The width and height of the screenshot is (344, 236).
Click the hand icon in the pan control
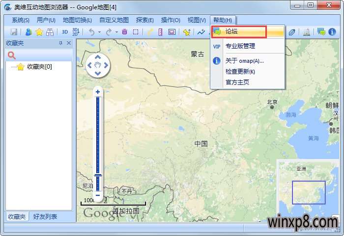click(x=98, y=65)
